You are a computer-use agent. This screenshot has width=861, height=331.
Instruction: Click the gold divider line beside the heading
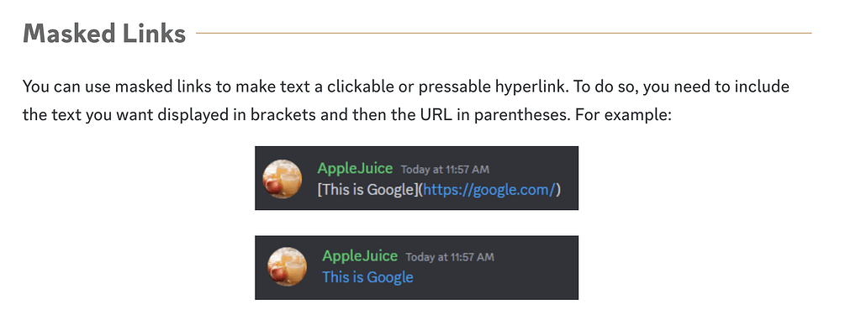coord(504,33)
